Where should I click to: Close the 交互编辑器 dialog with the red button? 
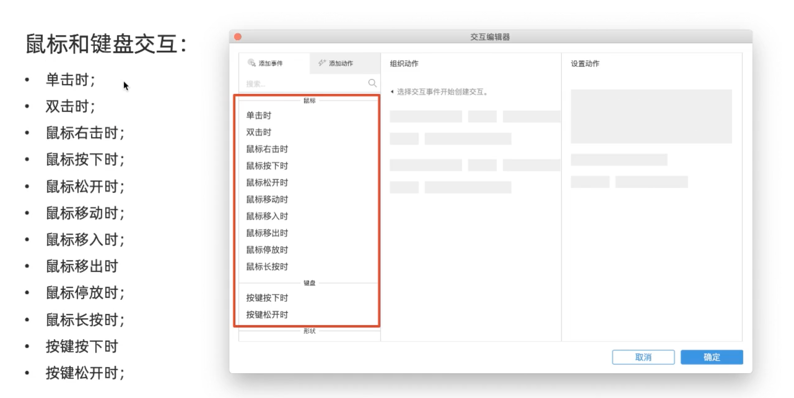pos(238,37)
